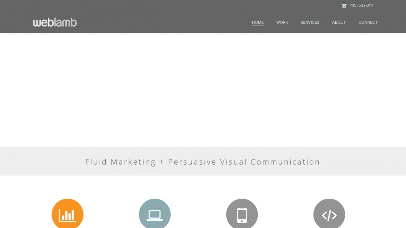Click the weblamb logo
Viewport: 406px width, 228px height.
[x=55, y=22]
